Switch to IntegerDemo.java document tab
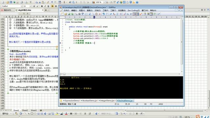The width and height of the screenshot is (210, 118). [x=107, y=101]
